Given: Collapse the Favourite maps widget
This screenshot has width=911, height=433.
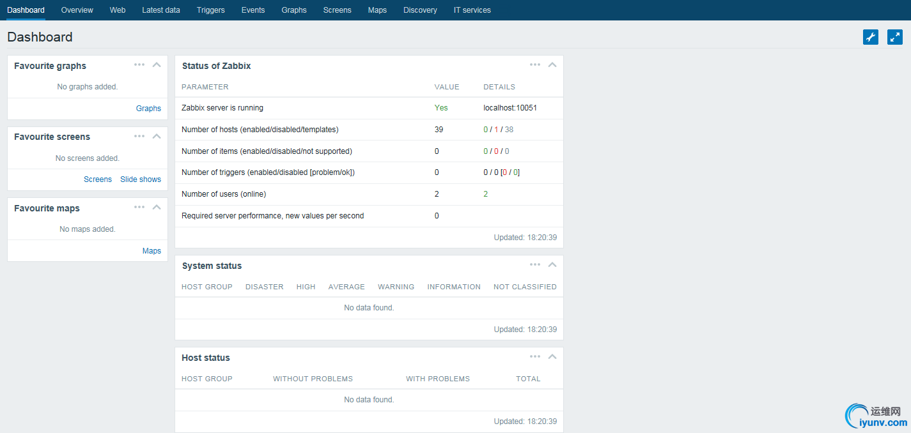Looking at the screenshot, I should click(x=157, y=207).
